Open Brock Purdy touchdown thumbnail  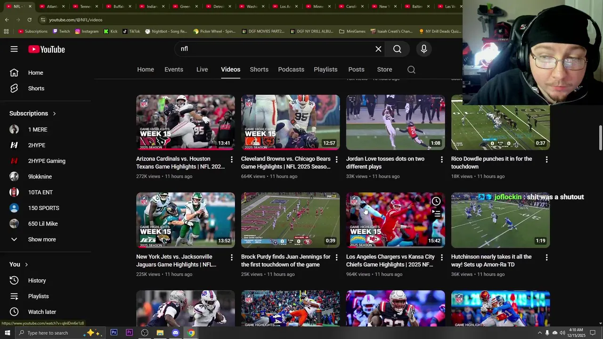pyautogui.click(x=290, y=220)
